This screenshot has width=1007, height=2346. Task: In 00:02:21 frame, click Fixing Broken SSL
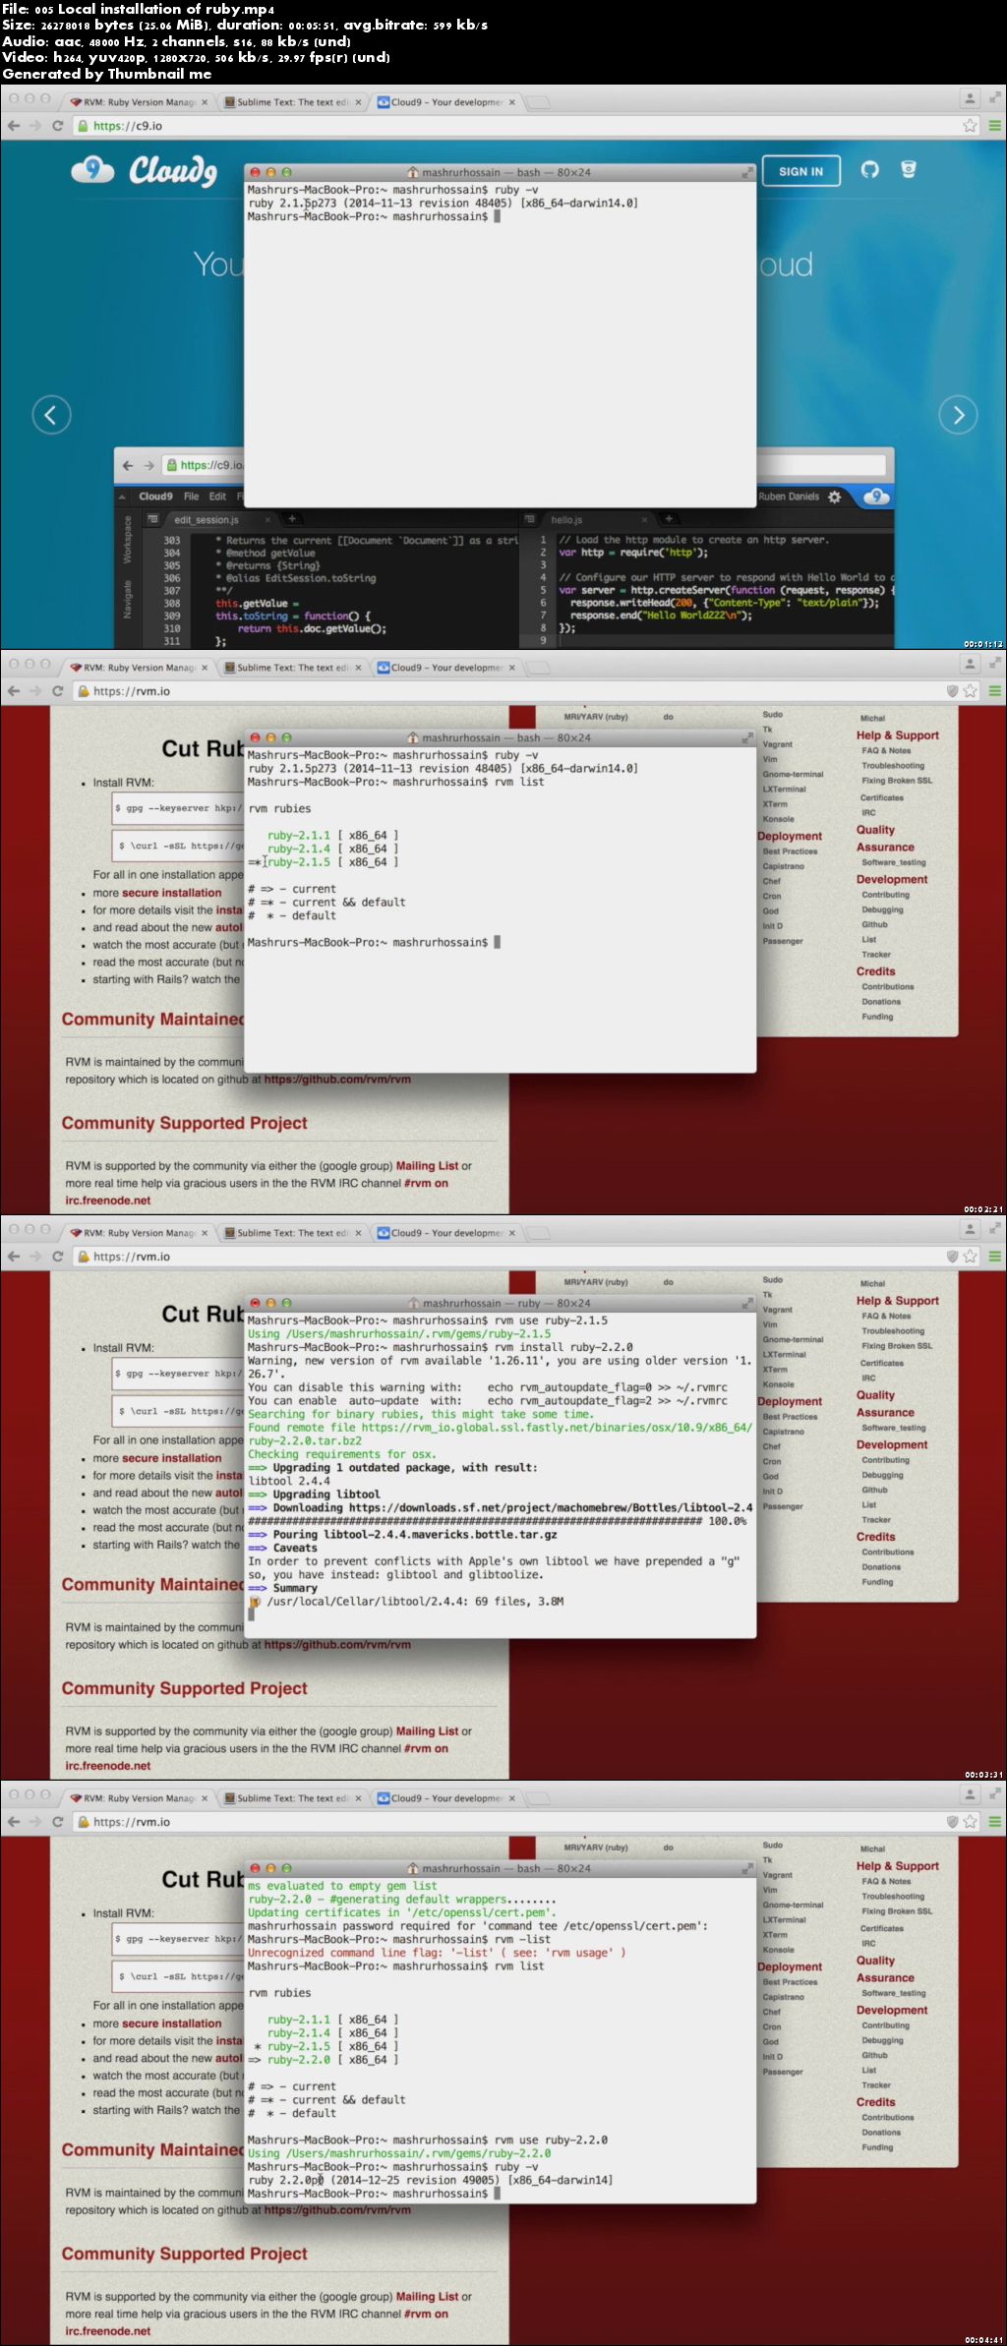[897, 781]
